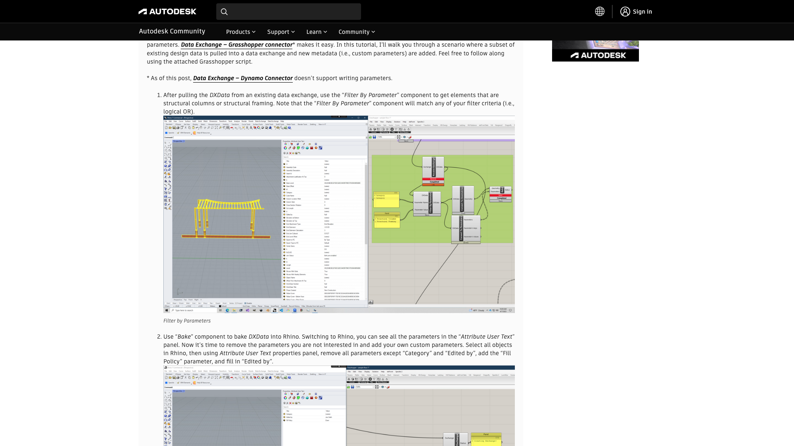Expand the Products menu
This screenshot has width=794, height=446.
pos(241,32)
